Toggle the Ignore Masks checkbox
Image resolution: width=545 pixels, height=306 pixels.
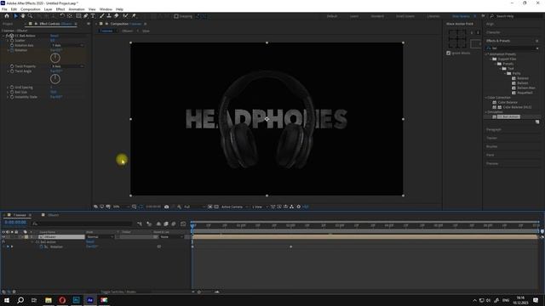pos(449,53)
